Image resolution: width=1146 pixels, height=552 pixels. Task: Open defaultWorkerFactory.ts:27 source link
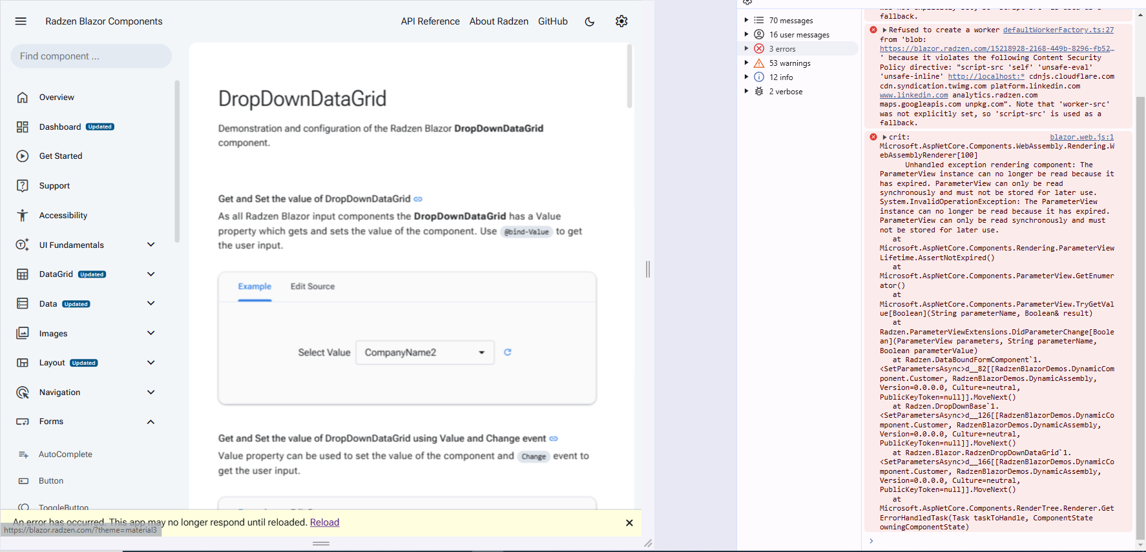click(1058, 30)
